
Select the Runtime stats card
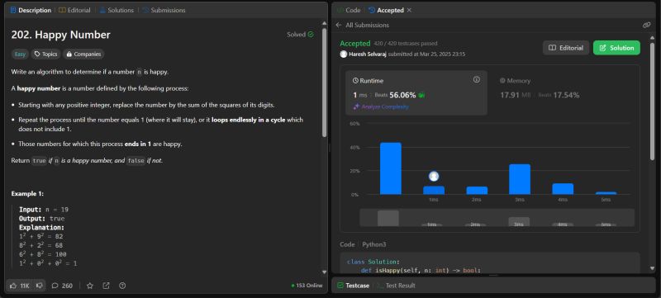[x=416, y=92]
